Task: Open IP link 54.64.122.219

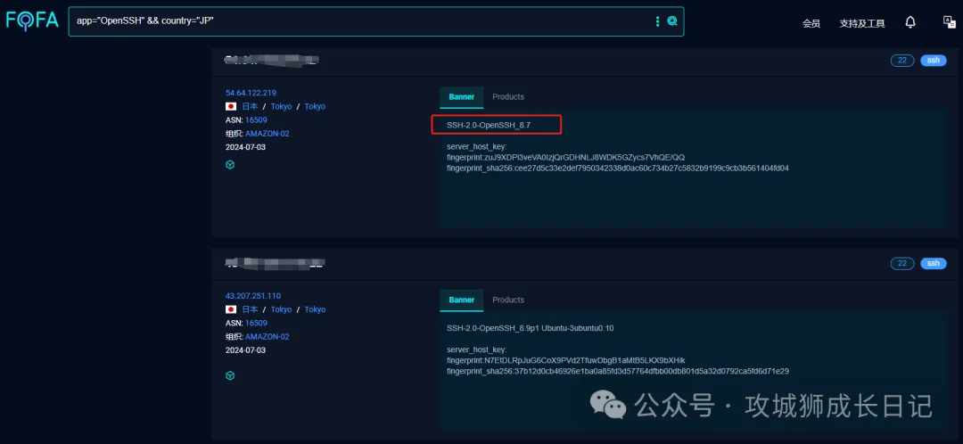Action: point(251,93)
